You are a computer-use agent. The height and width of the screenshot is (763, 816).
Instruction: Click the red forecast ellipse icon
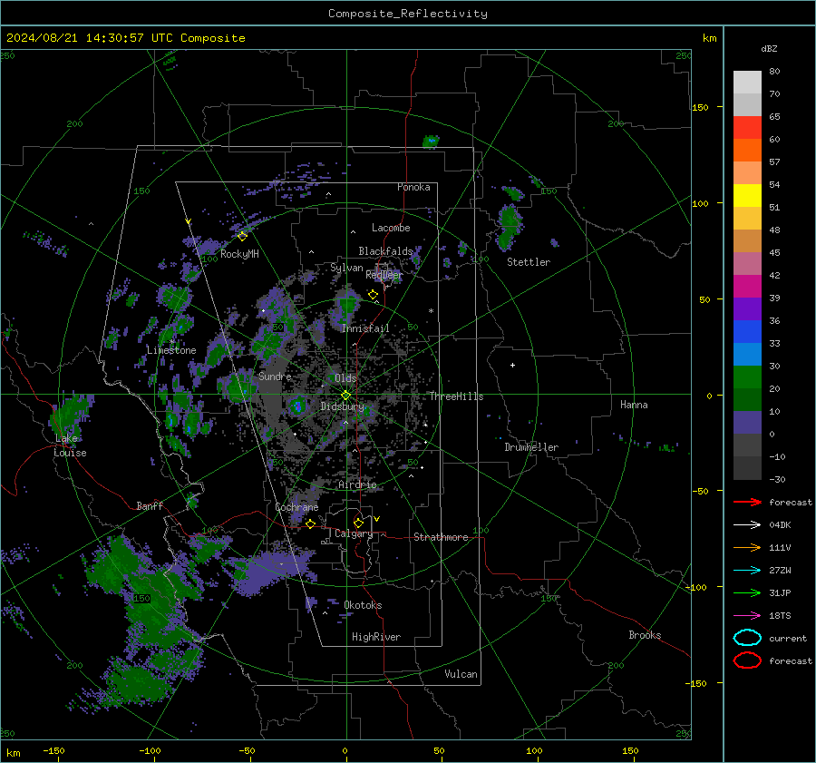[x=747, y=660]
